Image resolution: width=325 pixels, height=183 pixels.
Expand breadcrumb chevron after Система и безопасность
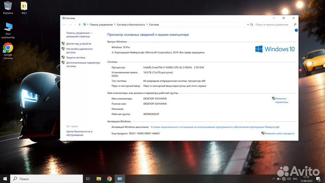[147, 24]
